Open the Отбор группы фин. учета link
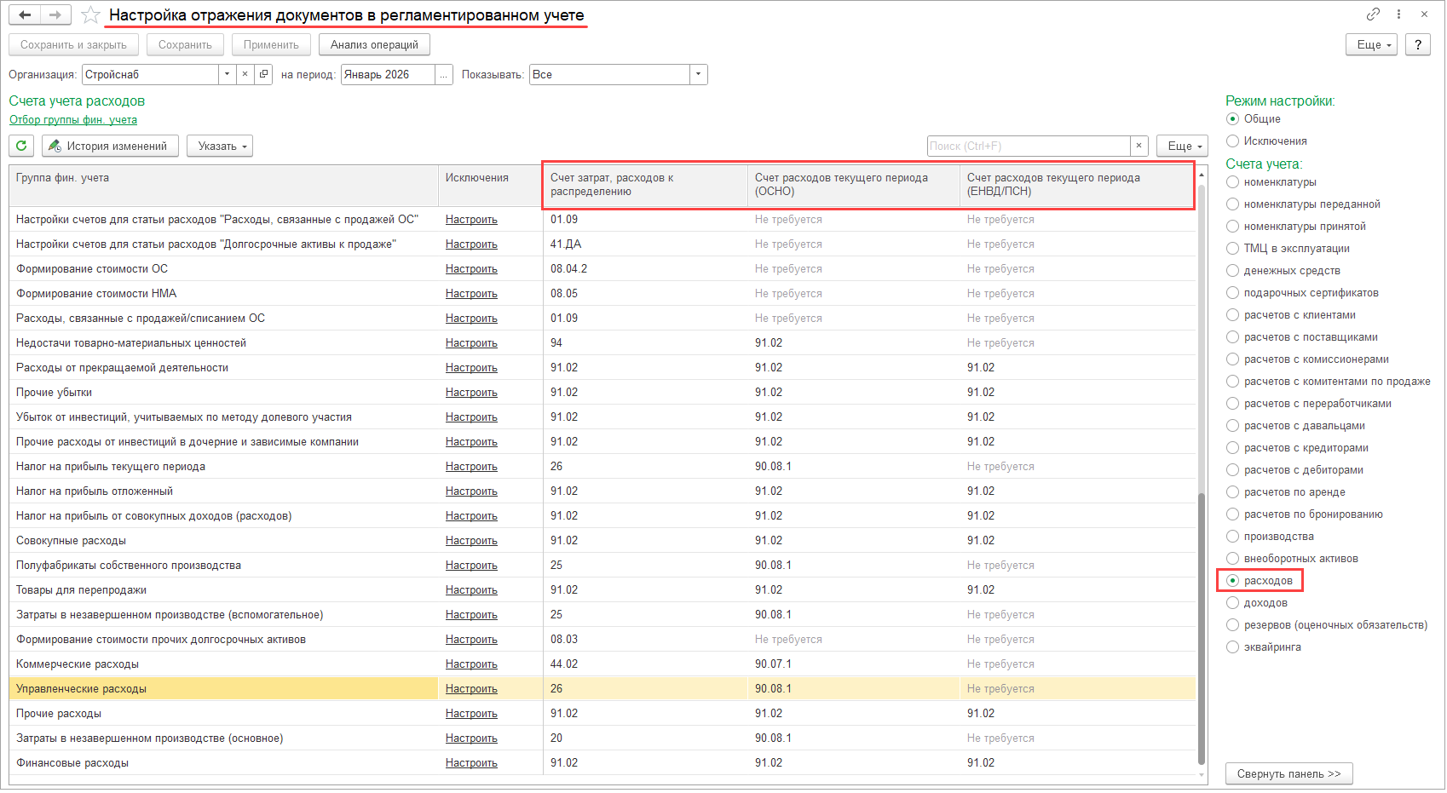Image resolution: width=1447 pixels, height=793 pixels. click(x=73, y=120)
